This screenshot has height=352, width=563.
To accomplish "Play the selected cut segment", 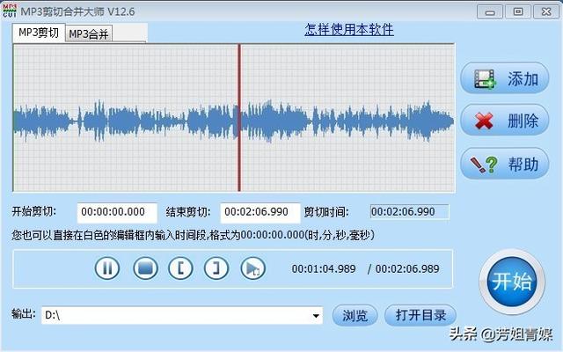I will tap(252, 268).
